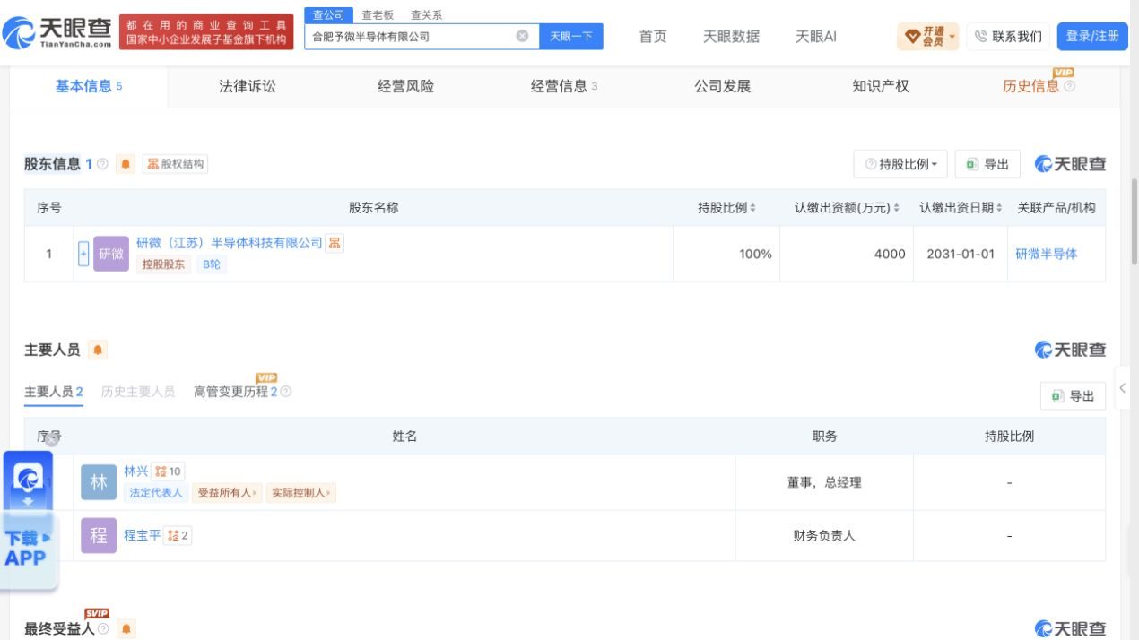Open the 经营信息 tab
The height and width of the screenshot is (640, 1139).
564,86
